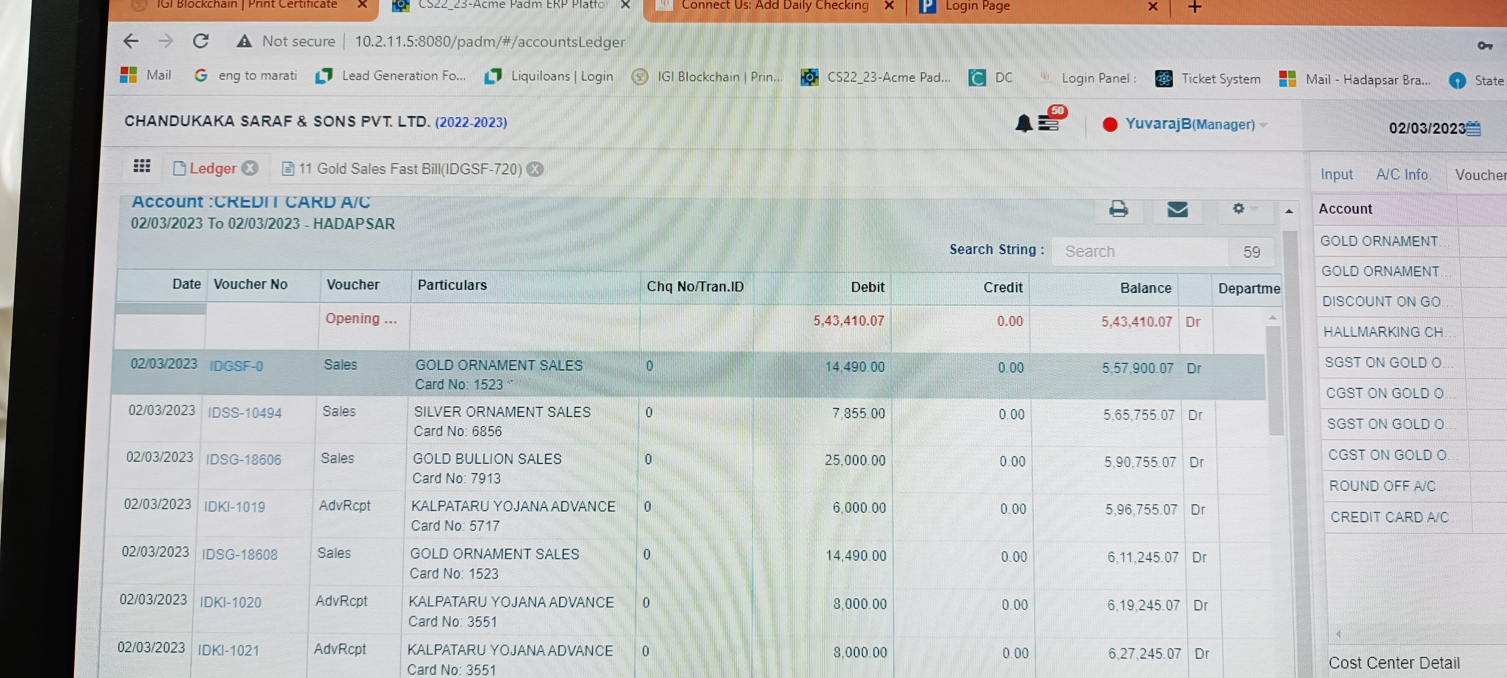Sort by Balance column header
This screenshot has width=1507, height=678.
[1145, 289]
